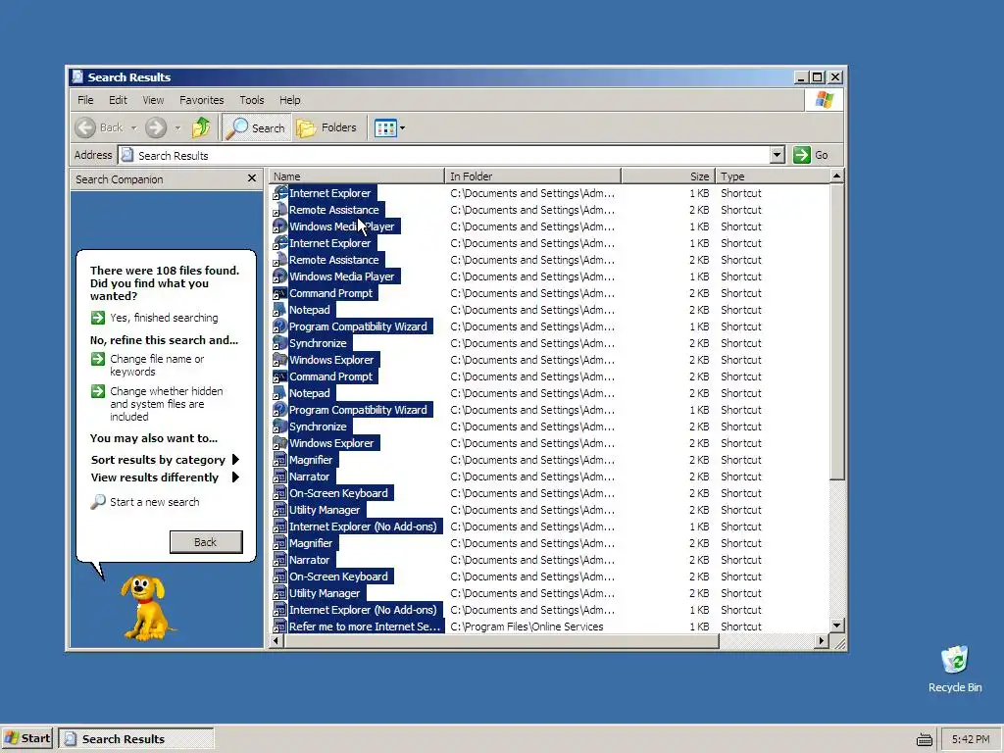Image resolution: width=1004 pixels, height=753 pixels.
Task: Select the first Remote Assistance shortcut icon
Action: pyautogui.click(x=279, y=210)
